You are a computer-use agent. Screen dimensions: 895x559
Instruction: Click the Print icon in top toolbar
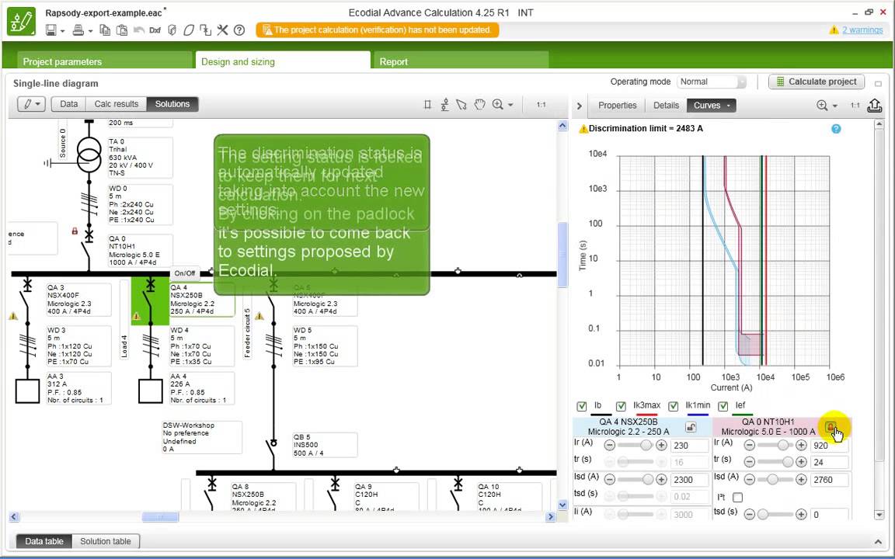[x=78, y=30]
